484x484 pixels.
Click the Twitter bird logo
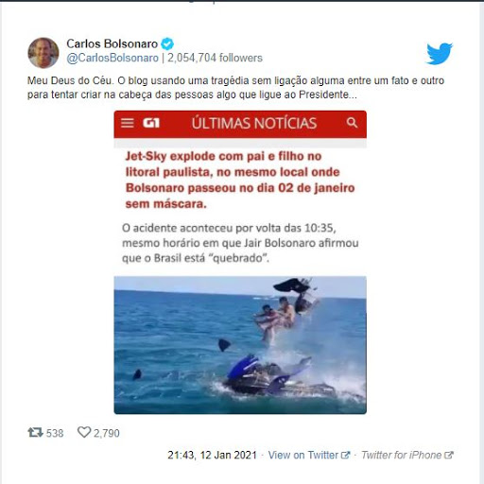(x=440, y=53)
